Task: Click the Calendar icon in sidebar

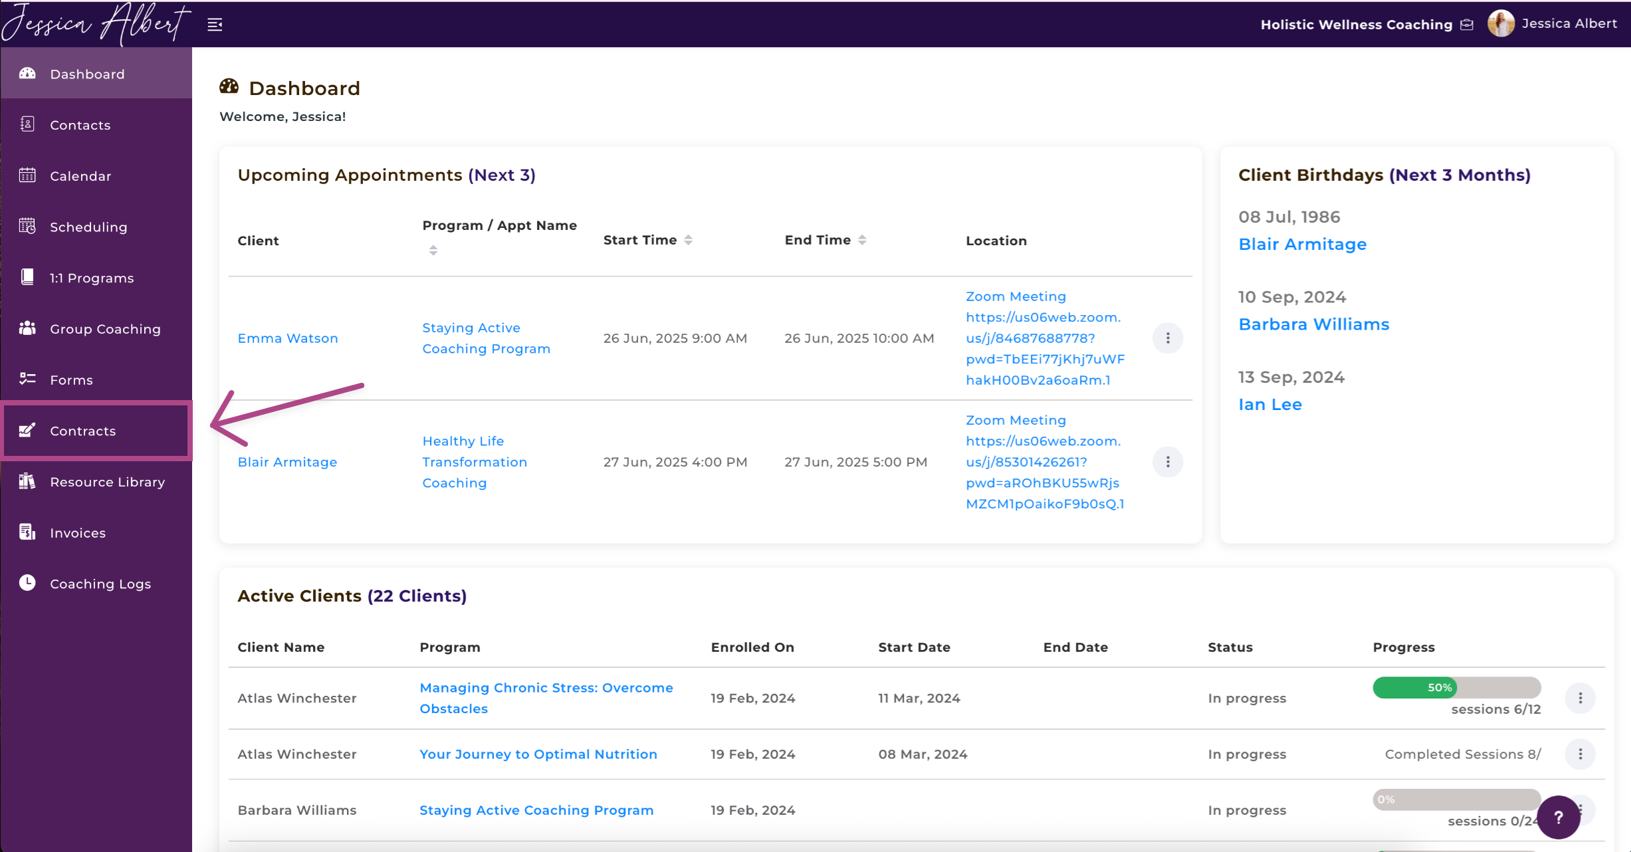Action: click(27, 175)
